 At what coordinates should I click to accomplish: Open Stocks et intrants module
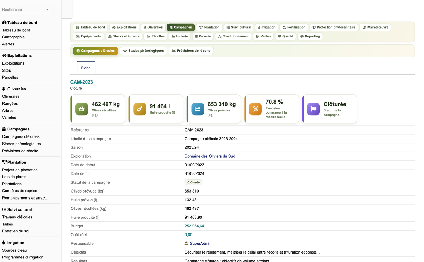pyautogui.click(x=124, y=36)
